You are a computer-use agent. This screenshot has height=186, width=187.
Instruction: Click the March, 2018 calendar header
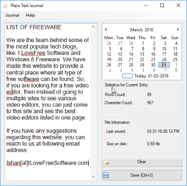pos(142,30)
